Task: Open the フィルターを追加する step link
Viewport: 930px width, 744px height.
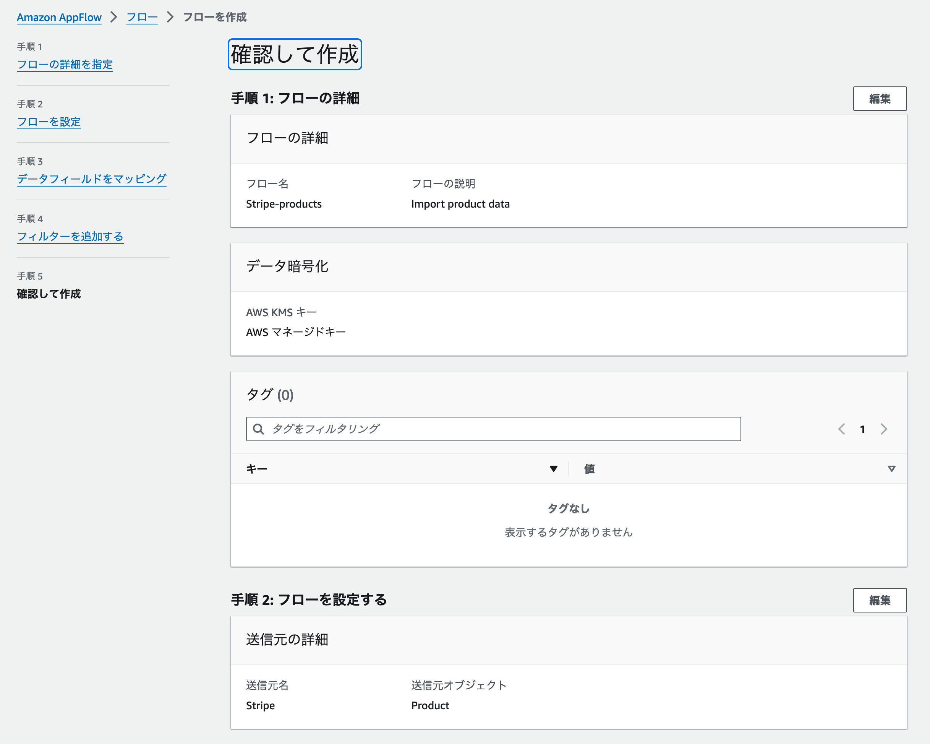Action: point(70,237)
